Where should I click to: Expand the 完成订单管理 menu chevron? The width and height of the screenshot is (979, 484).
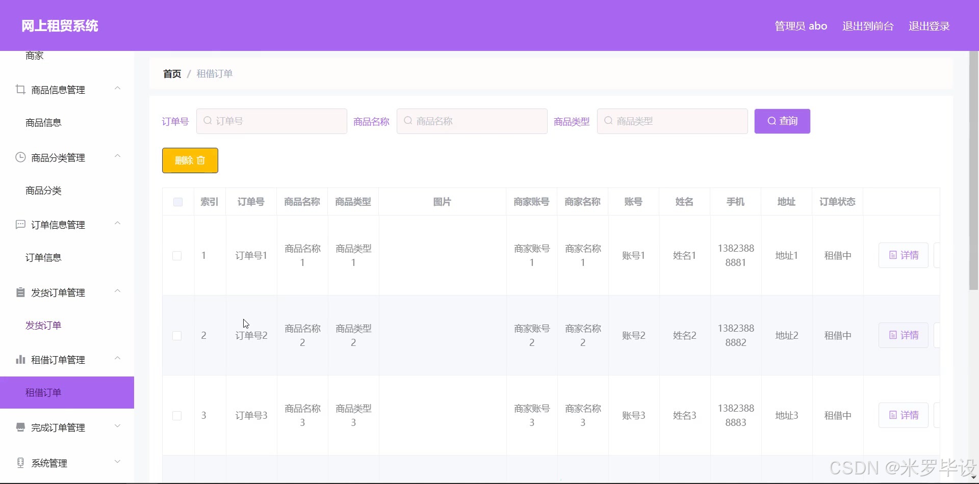pyautogui.click(x=118, y=426)
